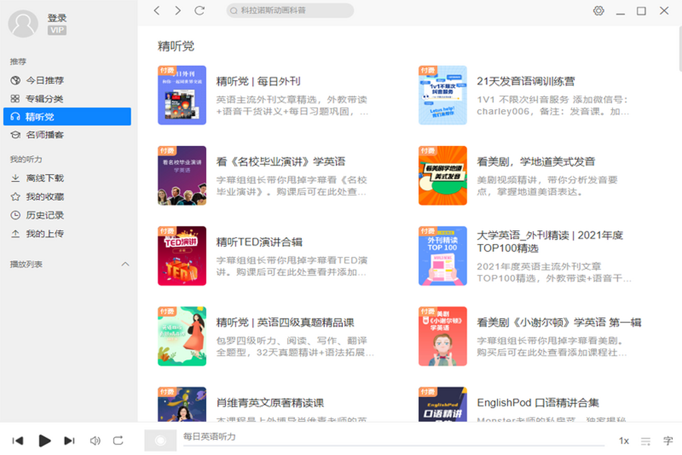
Task: Skip to the previous track
Action: pos(18,440)
